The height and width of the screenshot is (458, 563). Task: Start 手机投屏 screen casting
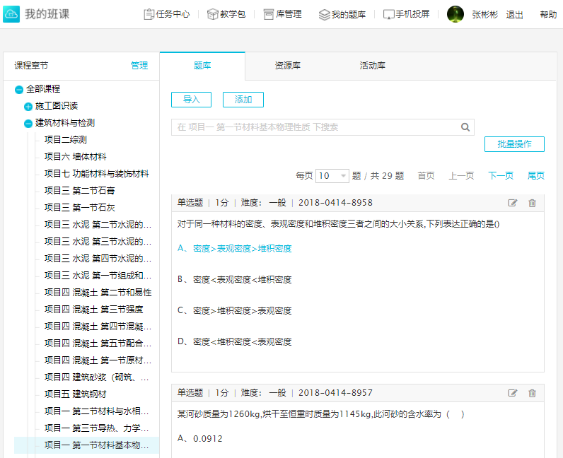click(406, 14)
